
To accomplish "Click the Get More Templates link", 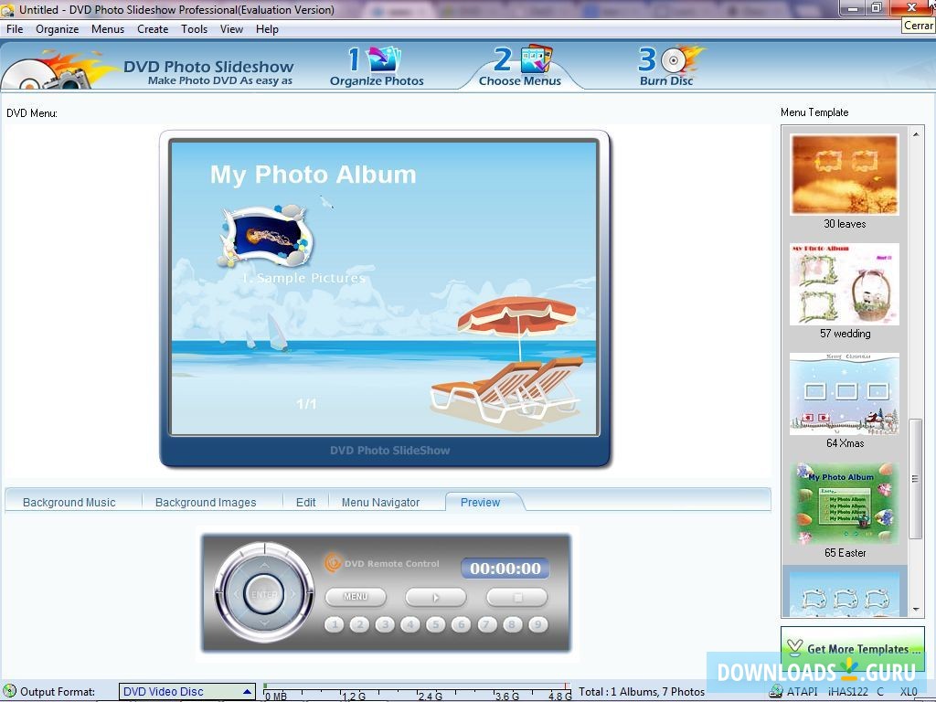I will click(x=851, y=649).
